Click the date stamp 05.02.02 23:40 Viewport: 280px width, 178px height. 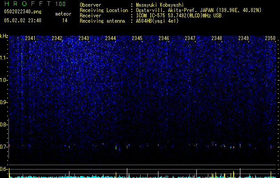23,20
